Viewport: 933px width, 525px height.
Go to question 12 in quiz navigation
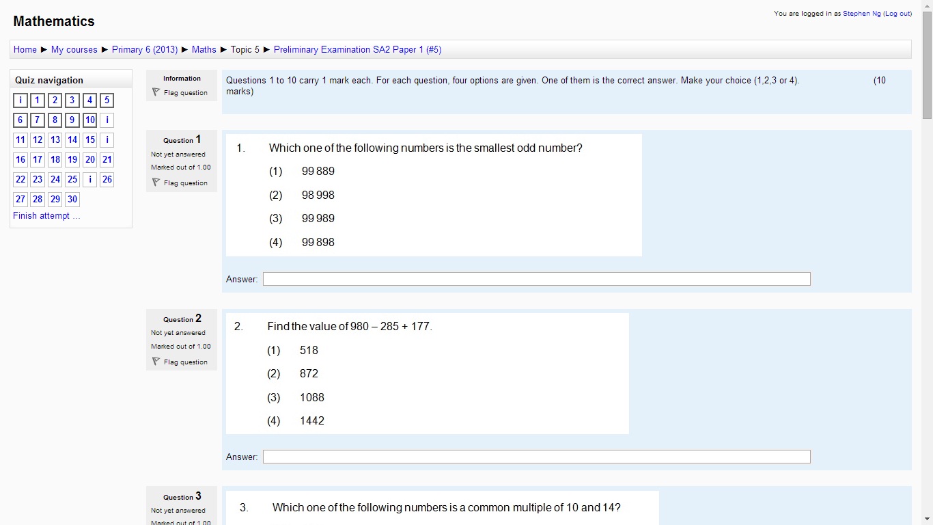pyautogui.click(x=38, y=140)
